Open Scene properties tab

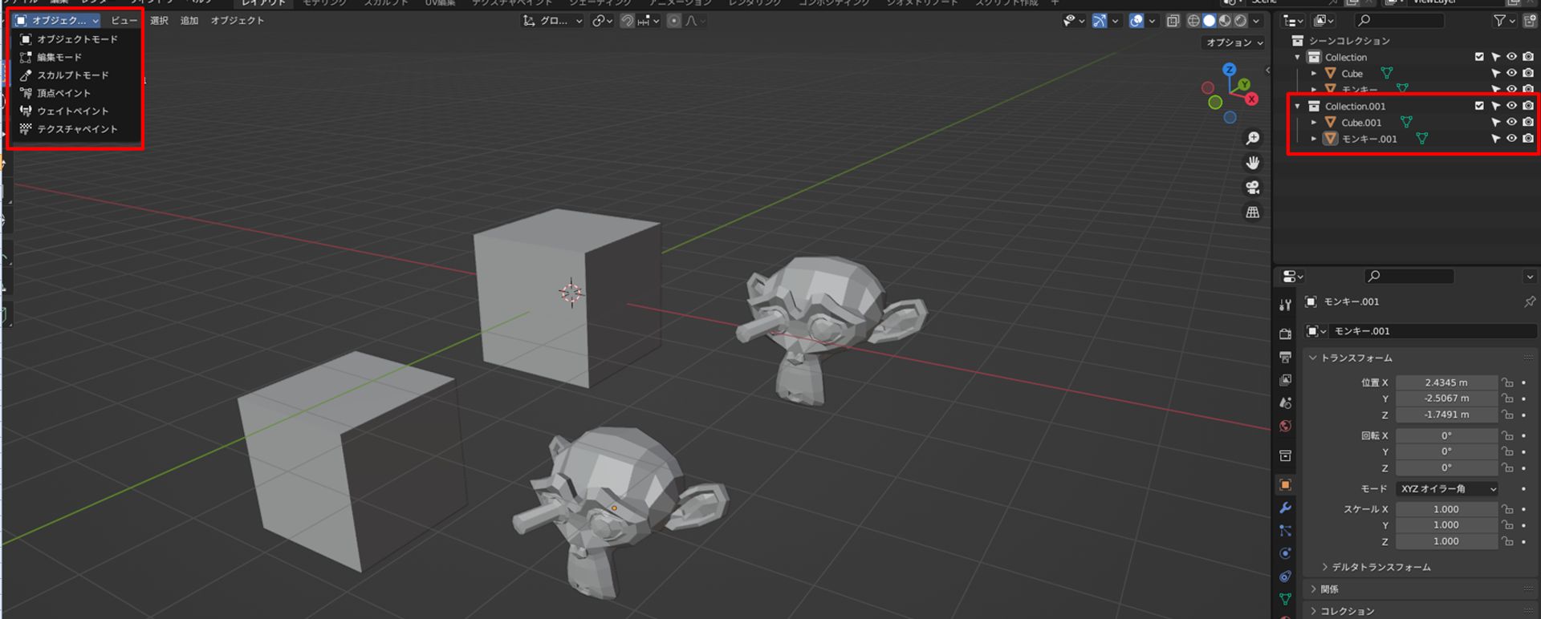coord(1286,403)
